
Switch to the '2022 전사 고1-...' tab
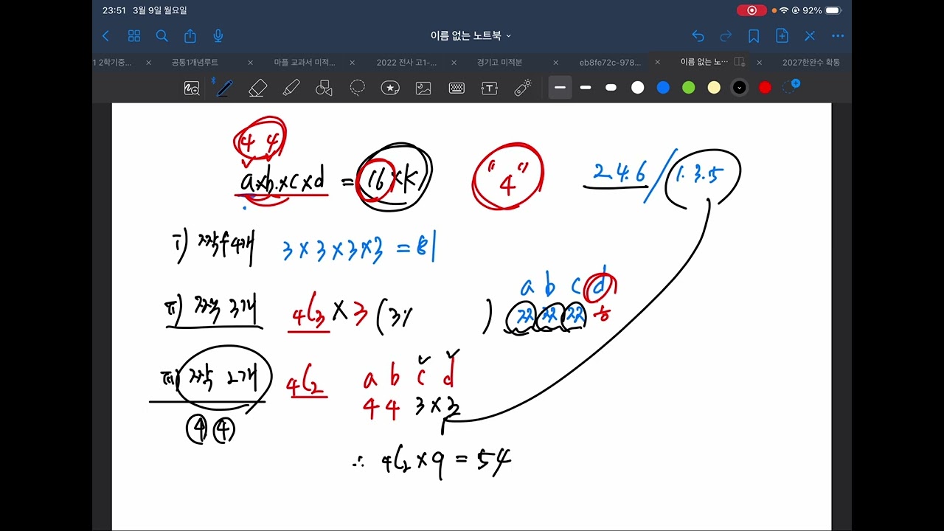click(406, 63)
